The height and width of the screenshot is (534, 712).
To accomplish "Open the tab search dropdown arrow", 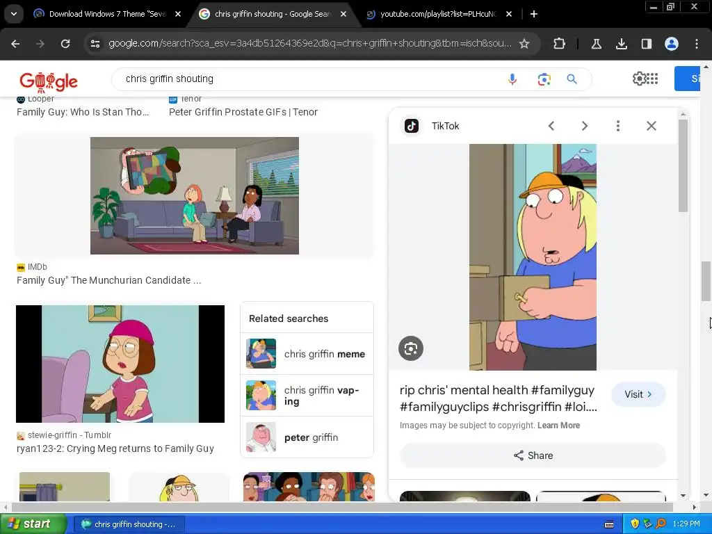I will pyautogui.click(x=14, y=14).
